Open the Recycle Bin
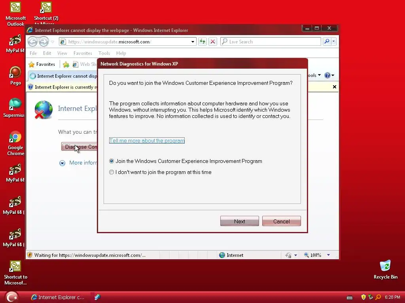The image size is (405, 303). [x=385, y=270]
